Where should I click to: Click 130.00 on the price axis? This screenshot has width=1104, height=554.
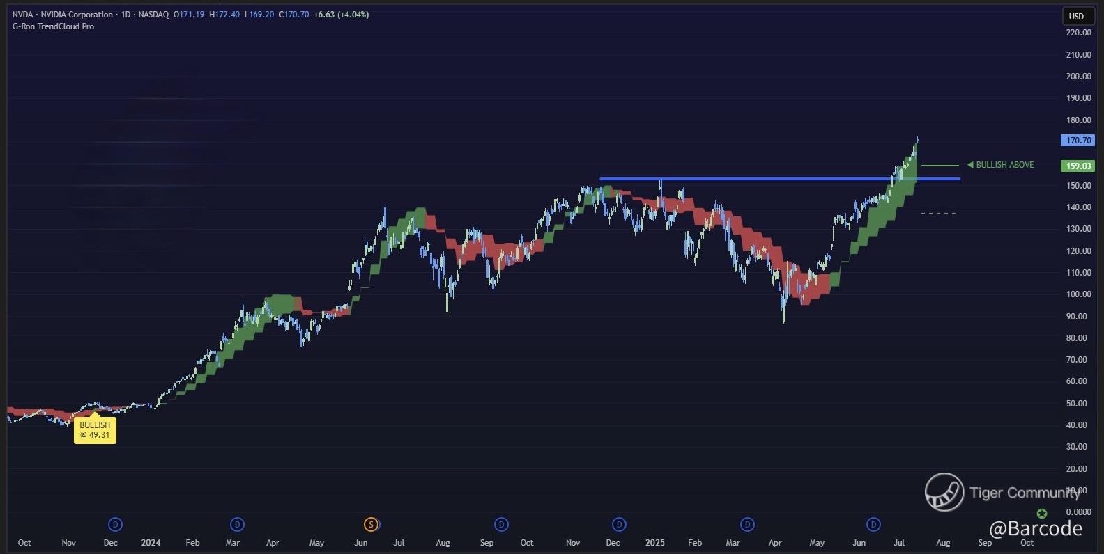pyautogui.click(x=1078, y=229)
